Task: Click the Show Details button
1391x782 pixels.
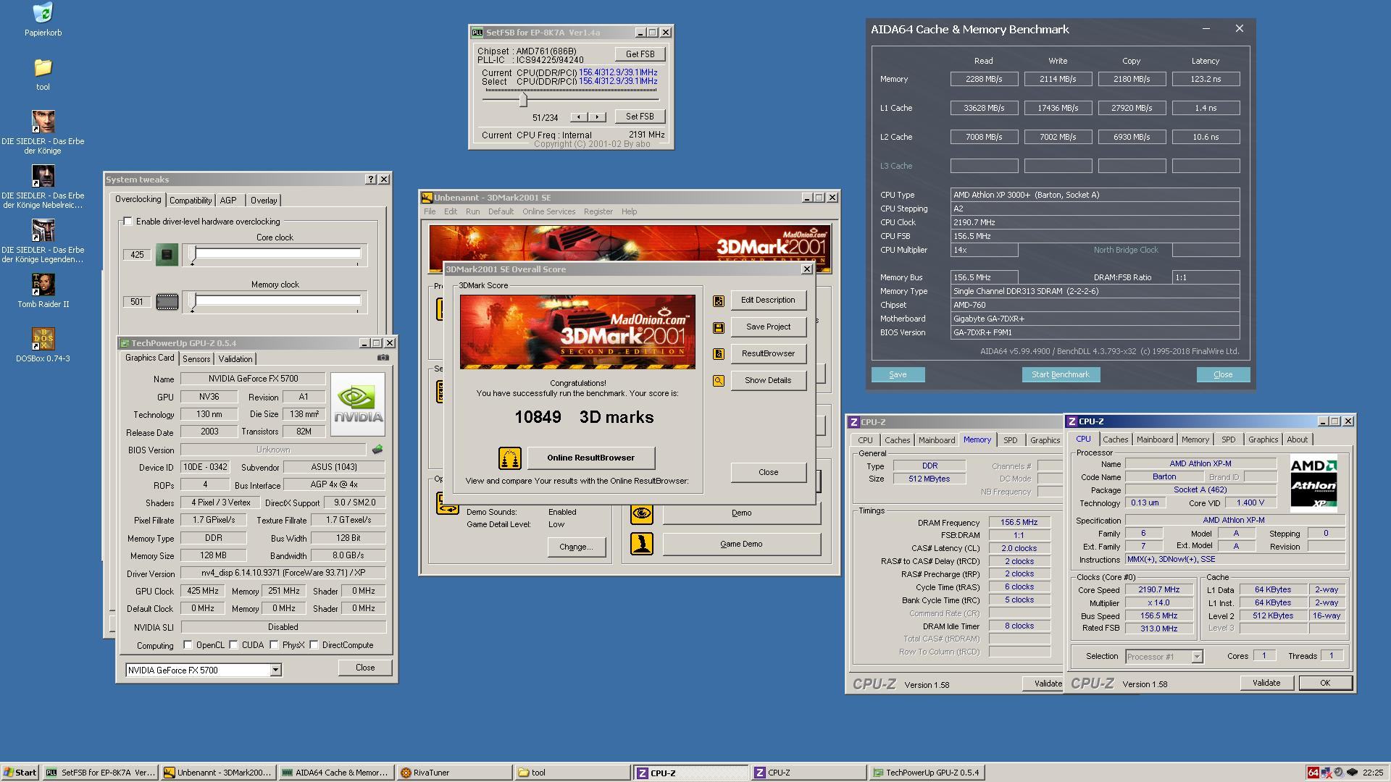Action: pos(768,381)
